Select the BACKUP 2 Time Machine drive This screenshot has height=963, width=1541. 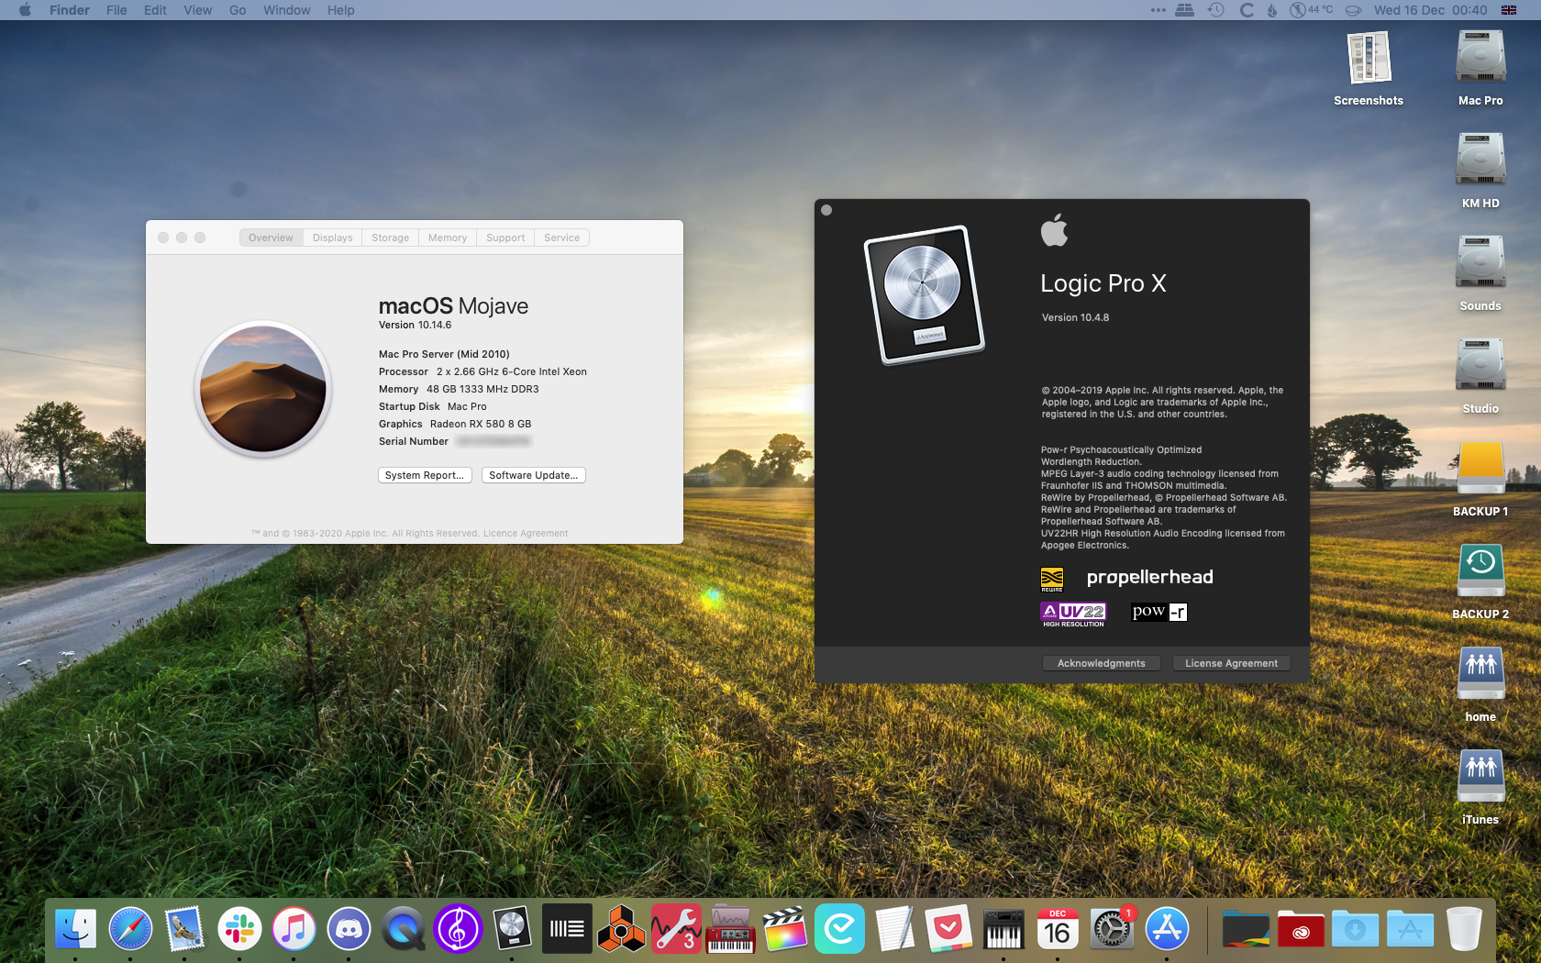click(x=1480, y=570)
